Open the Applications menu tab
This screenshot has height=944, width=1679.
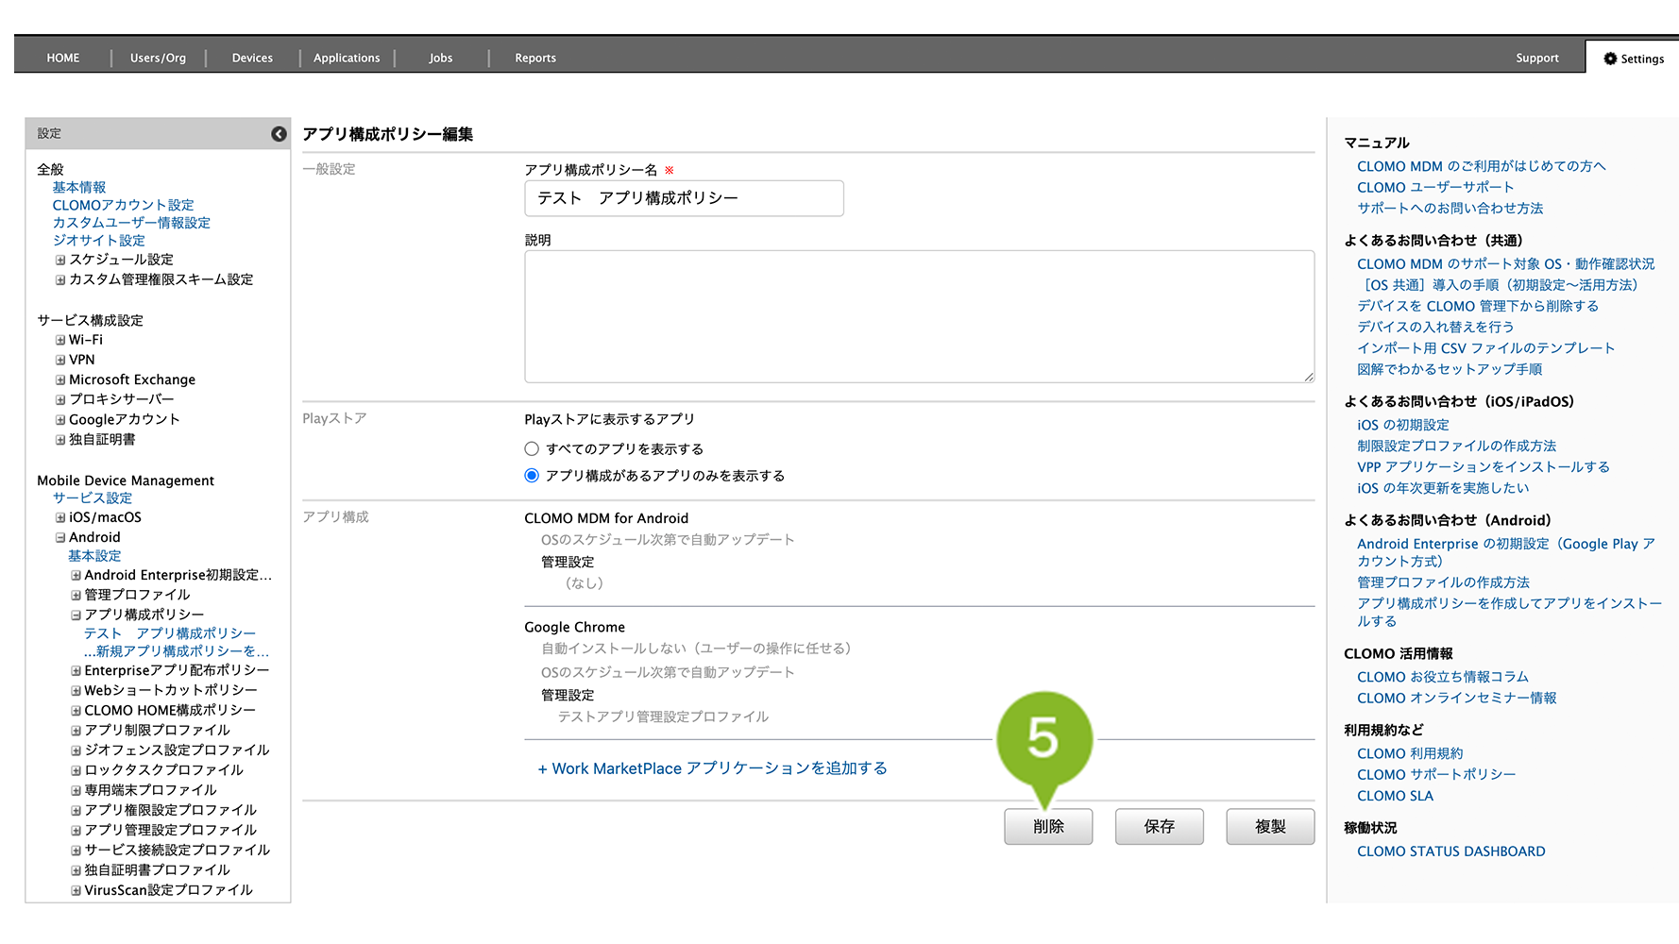coord(347,58)
